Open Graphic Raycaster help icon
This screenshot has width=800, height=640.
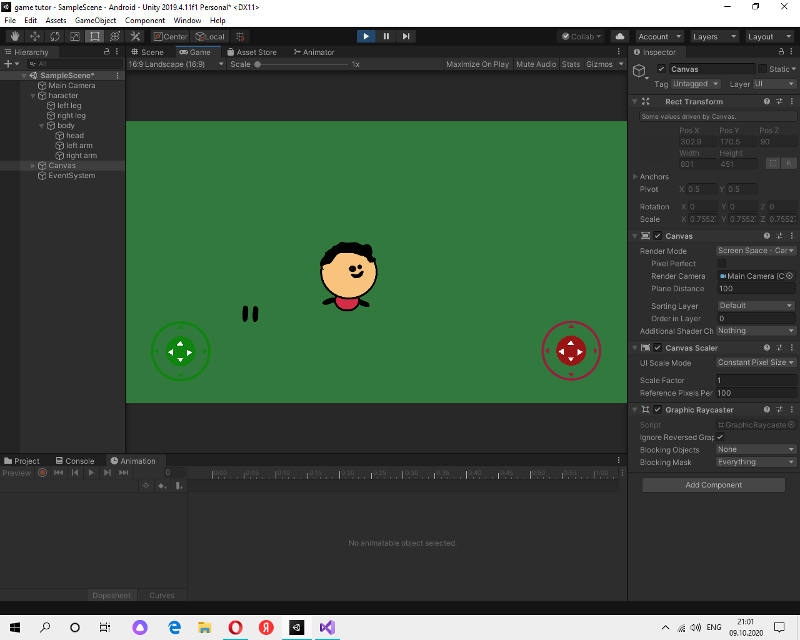[x=767, y=409]
